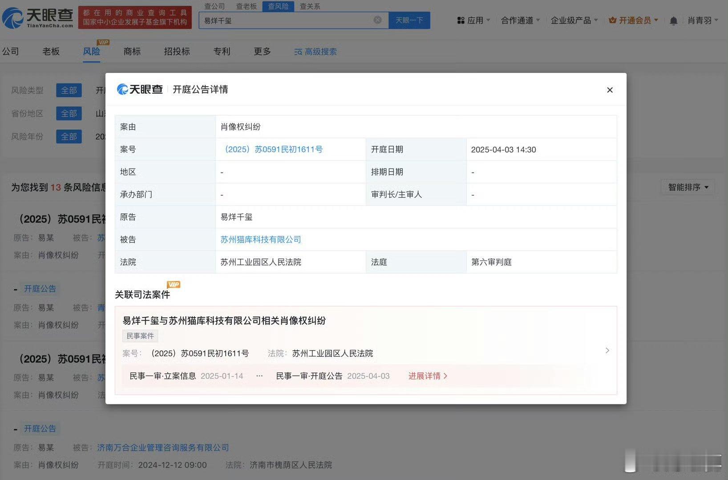Click the 高级搜索 filter icon
The height and width of the screenshot is (480, 728).
point(298,52)
